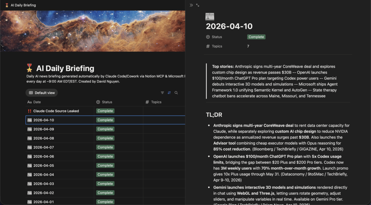The height and width of the screenshot is (205, 371).
Task: Click Complete status on the 2026-04-04 row
Action: click(x=105, y=175)
